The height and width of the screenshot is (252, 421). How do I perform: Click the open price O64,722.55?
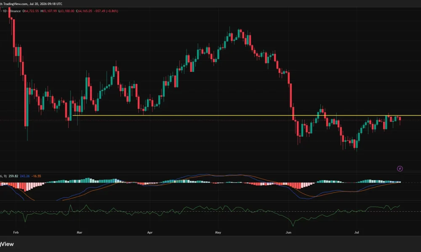pyautogui.click(x=31, y=11)
